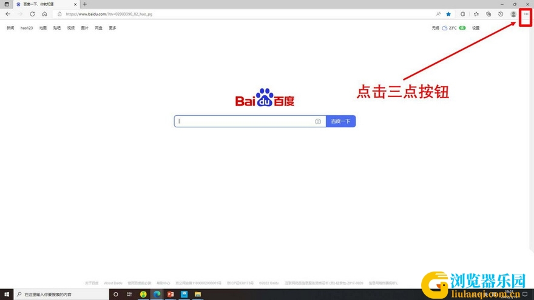This screenshot has width=534, height=300.
Task: Open the 视频 link
Action: 71,28
